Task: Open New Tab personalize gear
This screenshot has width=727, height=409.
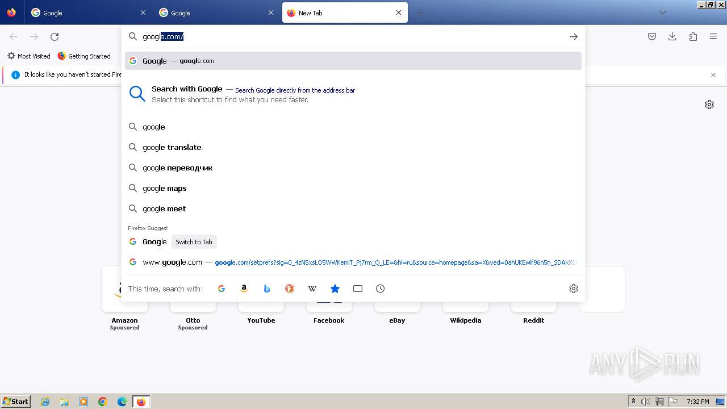Action: pos(709,105)
